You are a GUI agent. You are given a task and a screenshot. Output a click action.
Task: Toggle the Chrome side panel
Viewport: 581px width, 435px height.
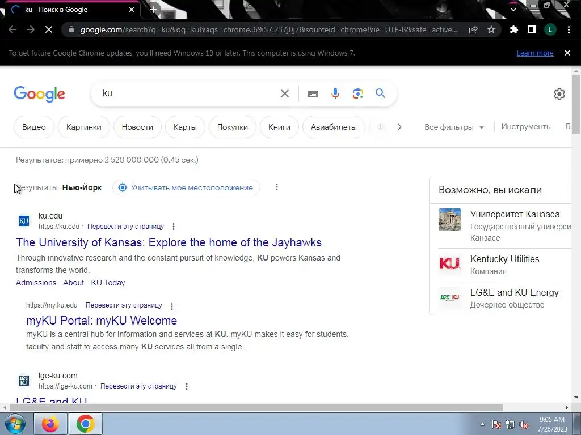coord(532,29)
